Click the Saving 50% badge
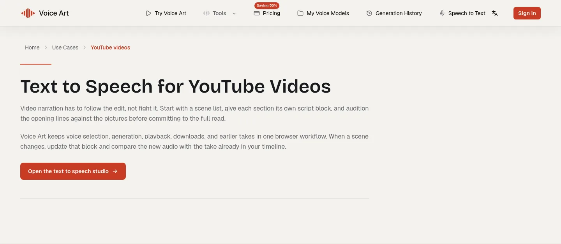561x244 pixels. pos(267,5)
